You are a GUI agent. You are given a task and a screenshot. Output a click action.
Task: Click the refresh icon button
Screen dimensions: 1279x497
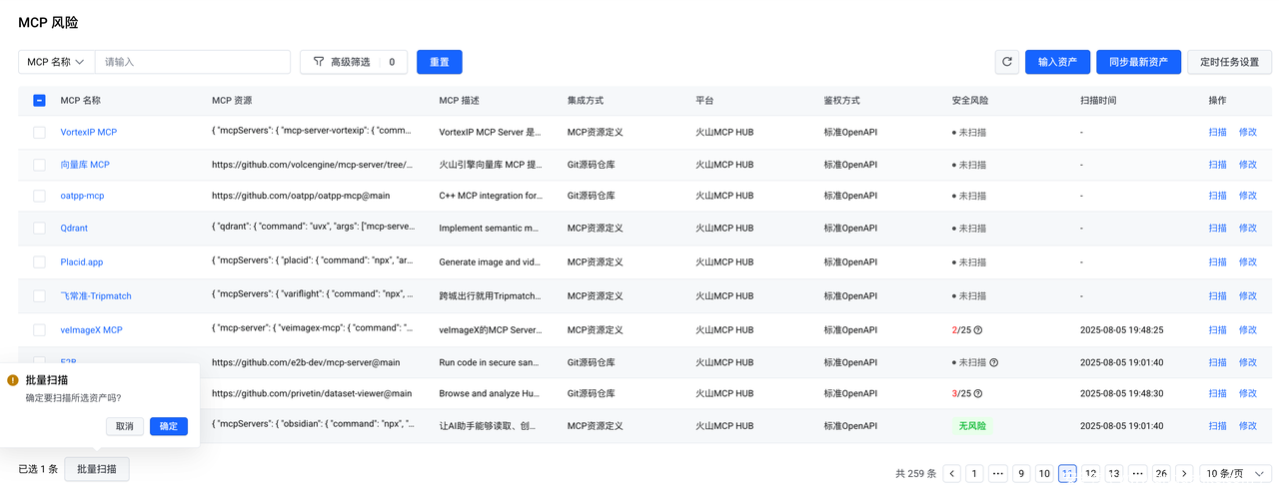click(x=1006, y=62)
